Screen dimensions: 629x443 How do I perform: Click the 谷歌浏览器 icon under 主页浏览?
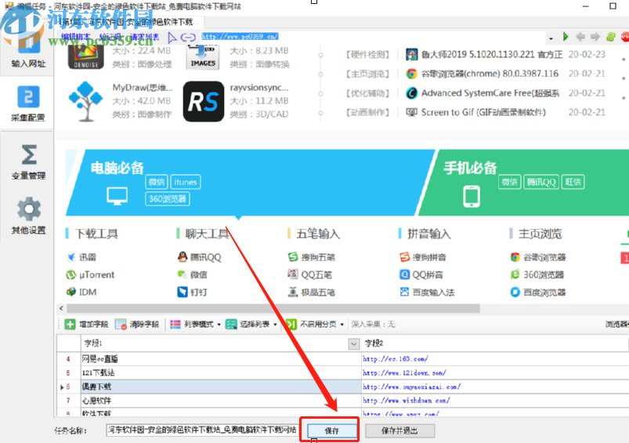click(515, 257)
